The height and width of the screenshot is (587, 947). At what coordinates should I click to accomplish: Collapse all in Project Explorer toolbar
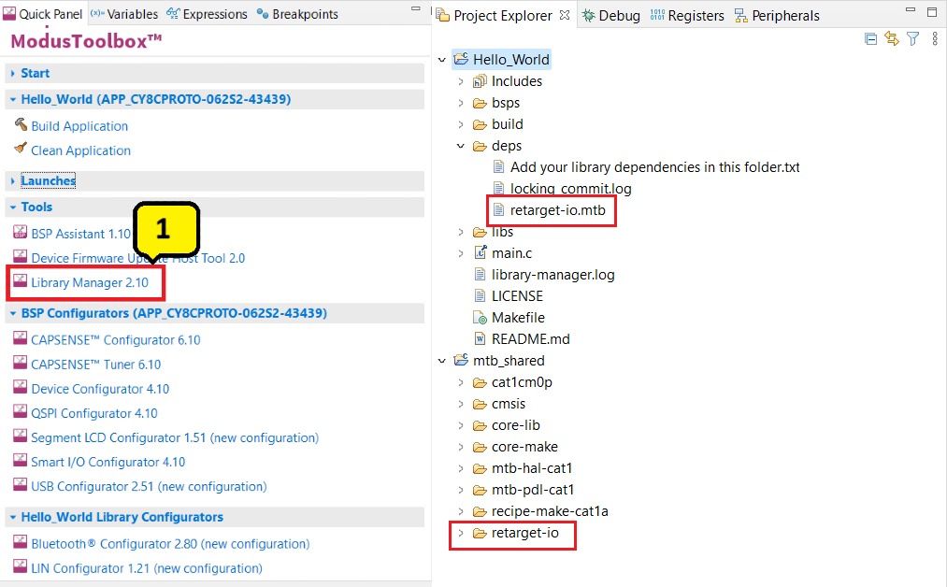click(870, 39)
